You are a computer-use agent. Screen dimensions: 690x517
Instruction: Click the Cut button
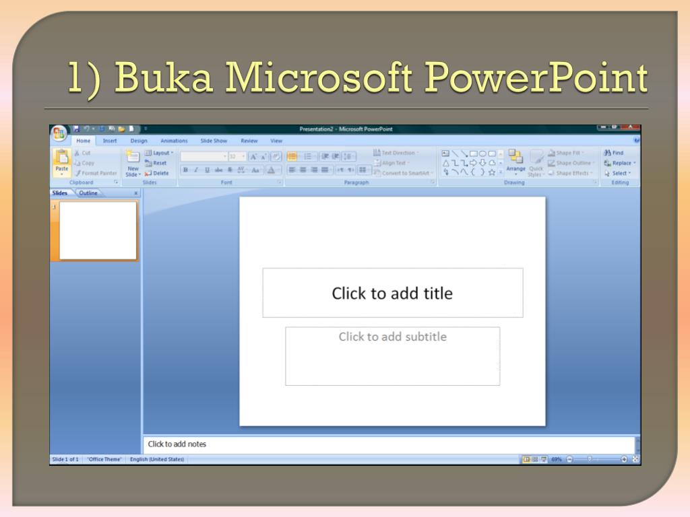[x=82, y=153]
